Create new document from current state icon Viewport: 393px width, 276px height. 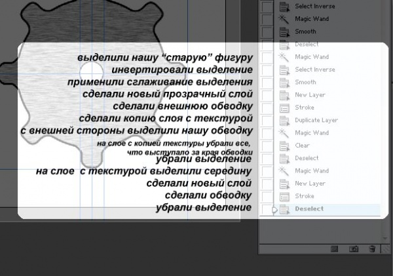pyautogui.click(x=335, y=249)
